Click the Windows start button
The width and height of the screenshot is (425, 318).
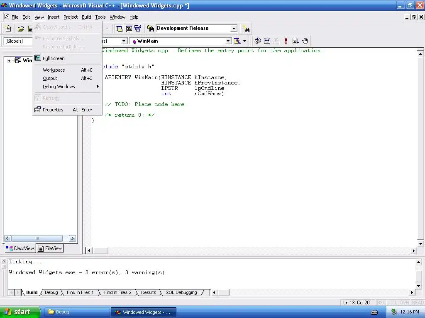(20, 312)
